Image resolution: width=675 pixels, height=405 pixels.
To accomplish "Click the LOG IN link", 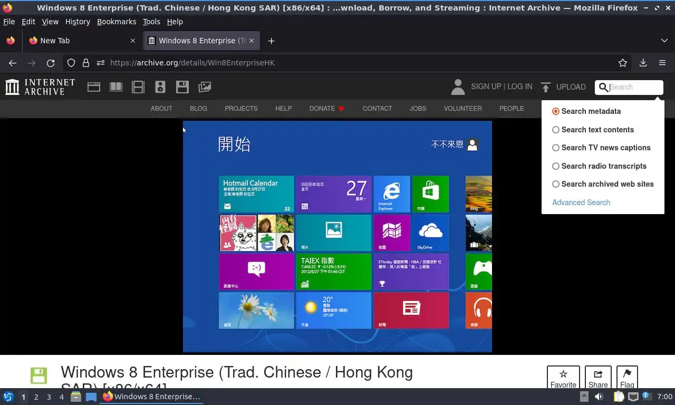I will (519, 86).
